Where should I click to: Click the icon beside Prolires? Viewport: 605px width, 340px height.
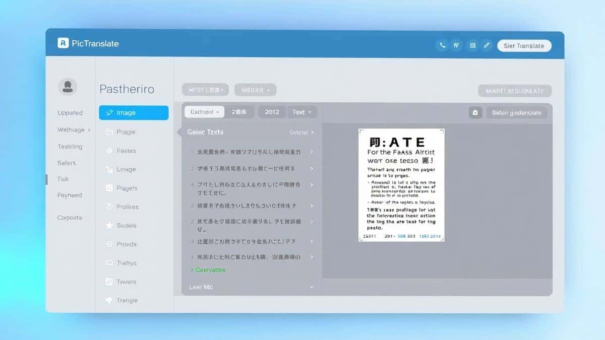click(x=109, y=207)
